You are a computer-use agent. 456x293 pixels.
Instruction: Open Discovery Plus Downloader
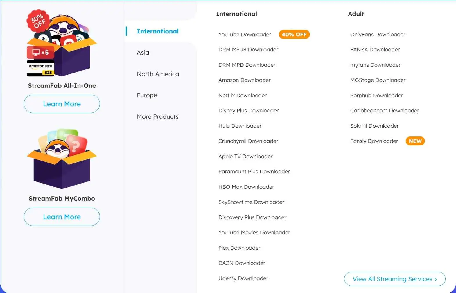(x=252, y=217)
